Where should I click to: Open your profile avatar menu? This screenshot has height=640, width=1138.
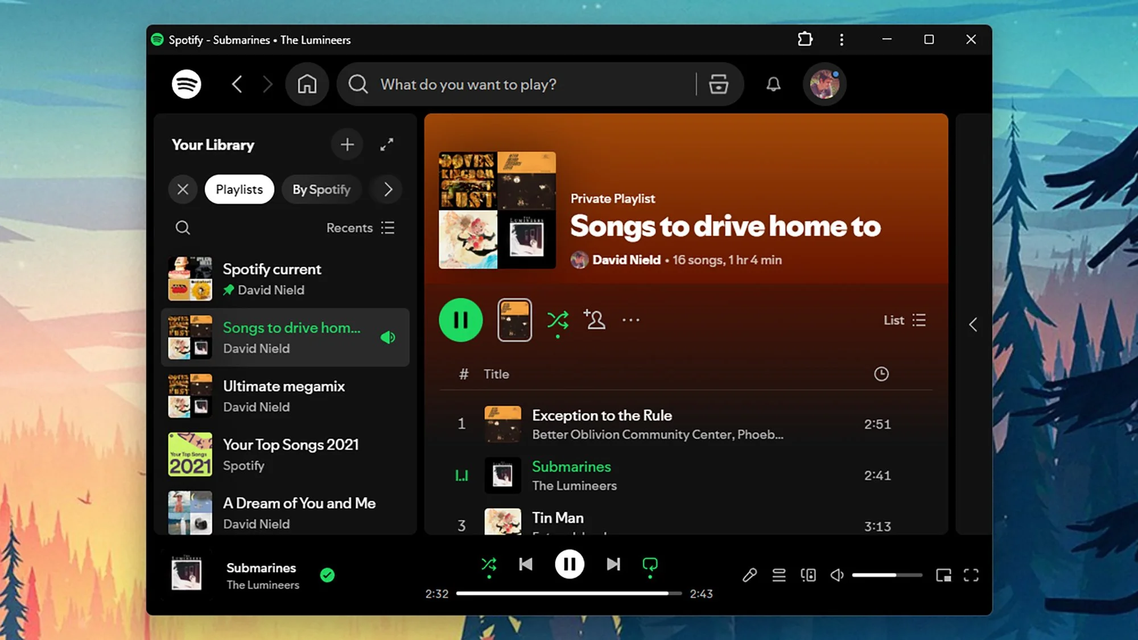[824, 84]
